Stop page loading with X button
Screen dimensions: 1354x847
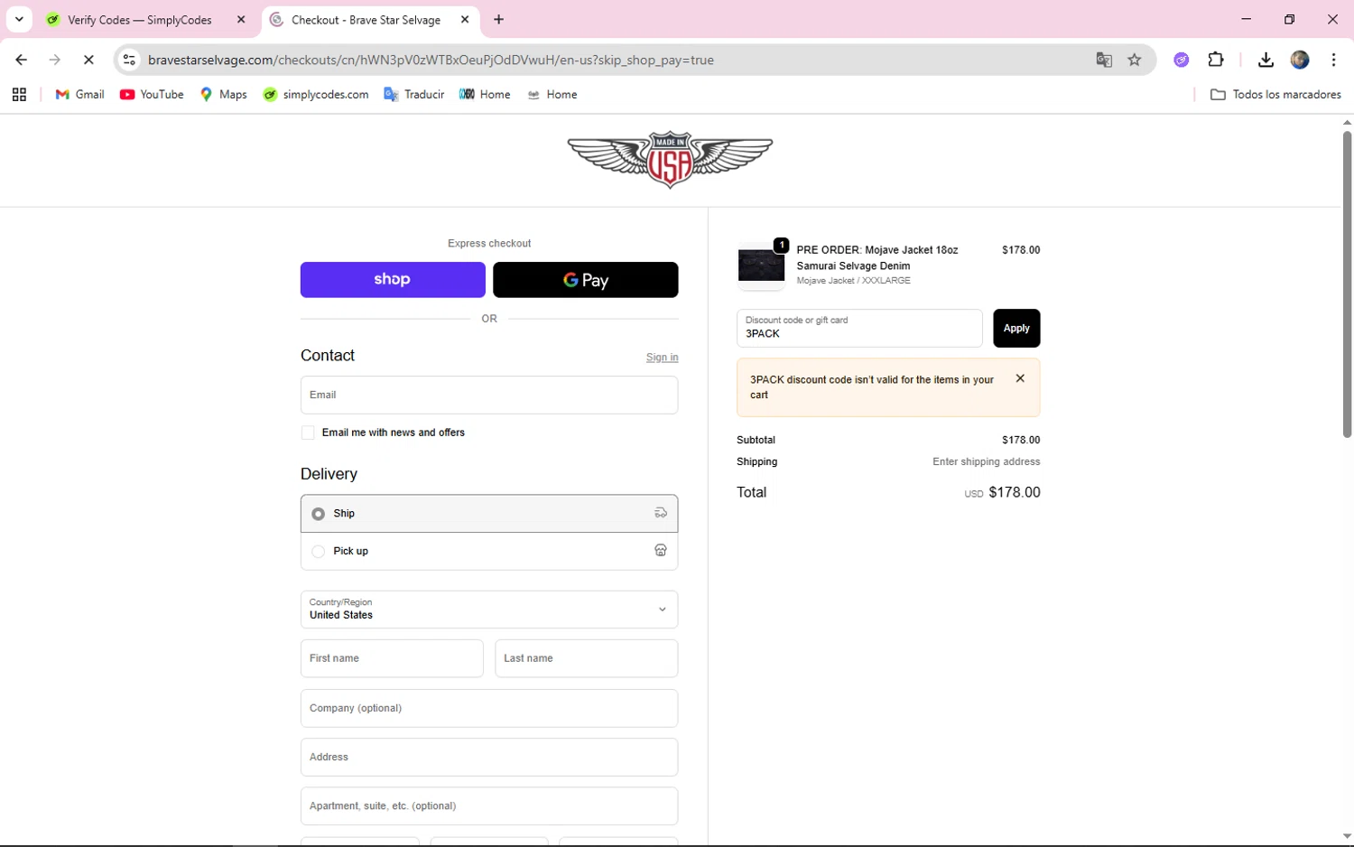88,60
